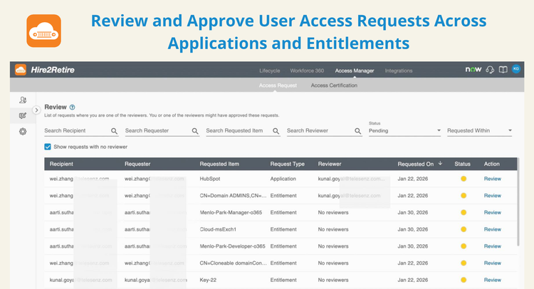
Task: Click the Menlo-Park-Developer-o365 cell
Action: (232, 246)
